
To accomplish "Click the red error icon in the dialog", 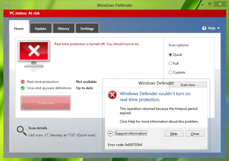I will click(x=112, y=95).
